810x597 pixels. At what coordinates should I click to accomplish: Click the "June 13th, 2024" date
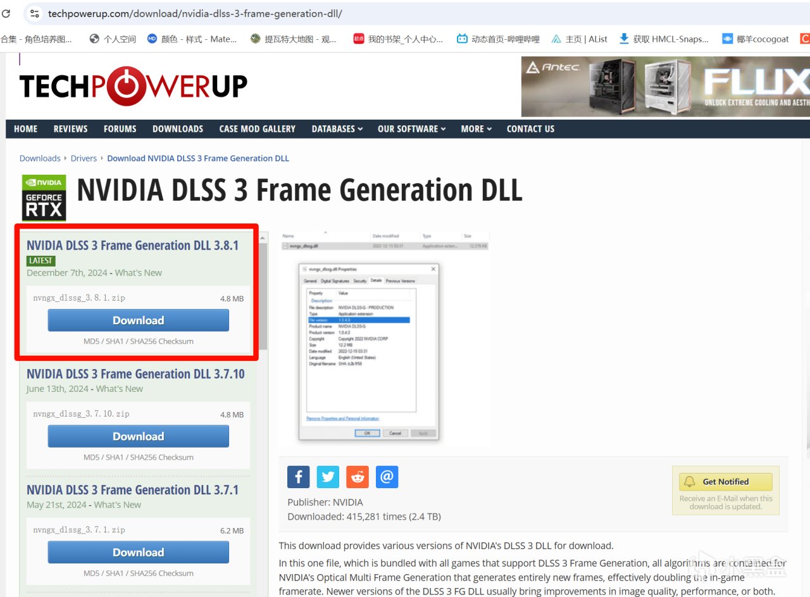click(58, 389)
